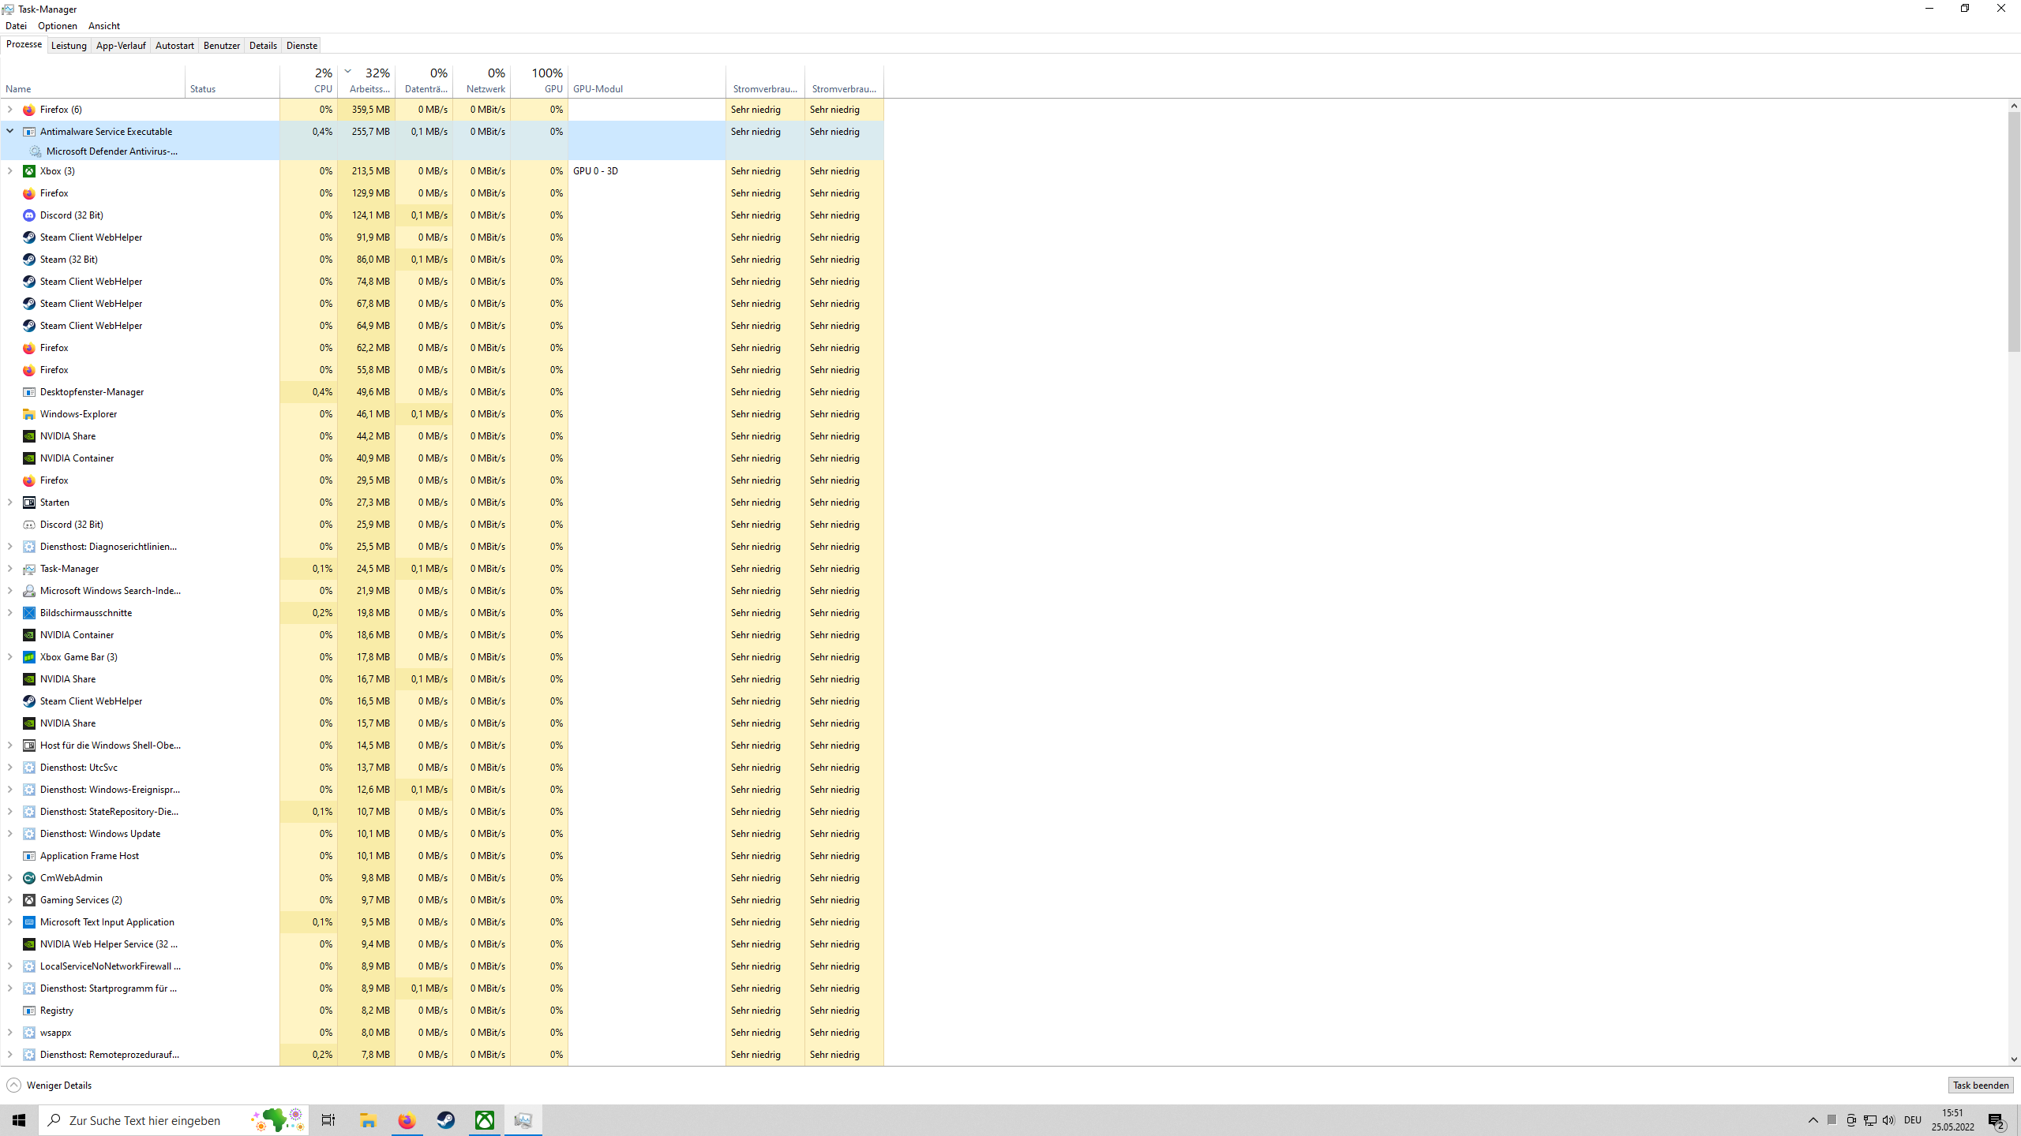Click the Desktopfenster-Manager icon
The image size is (2021, 1136).
[x=29, y=392]
